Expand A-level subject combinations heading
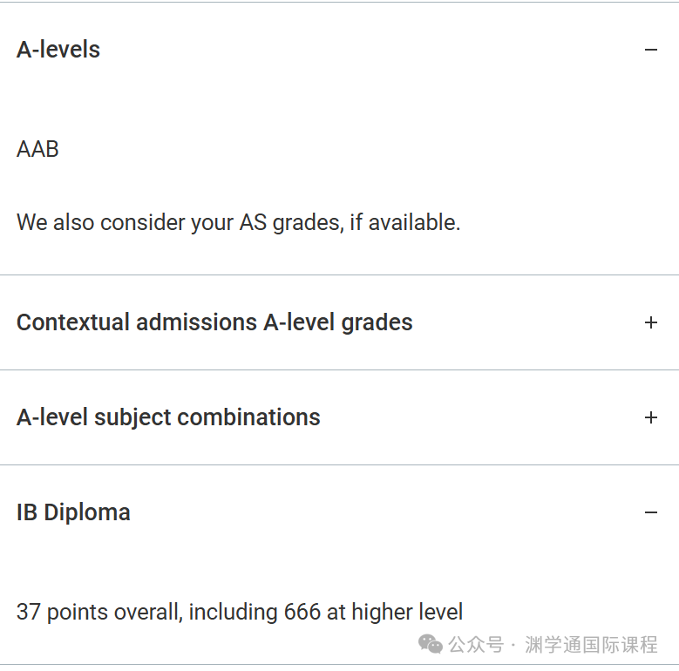Viewport: 679px width, 671px height. point(168,417)
